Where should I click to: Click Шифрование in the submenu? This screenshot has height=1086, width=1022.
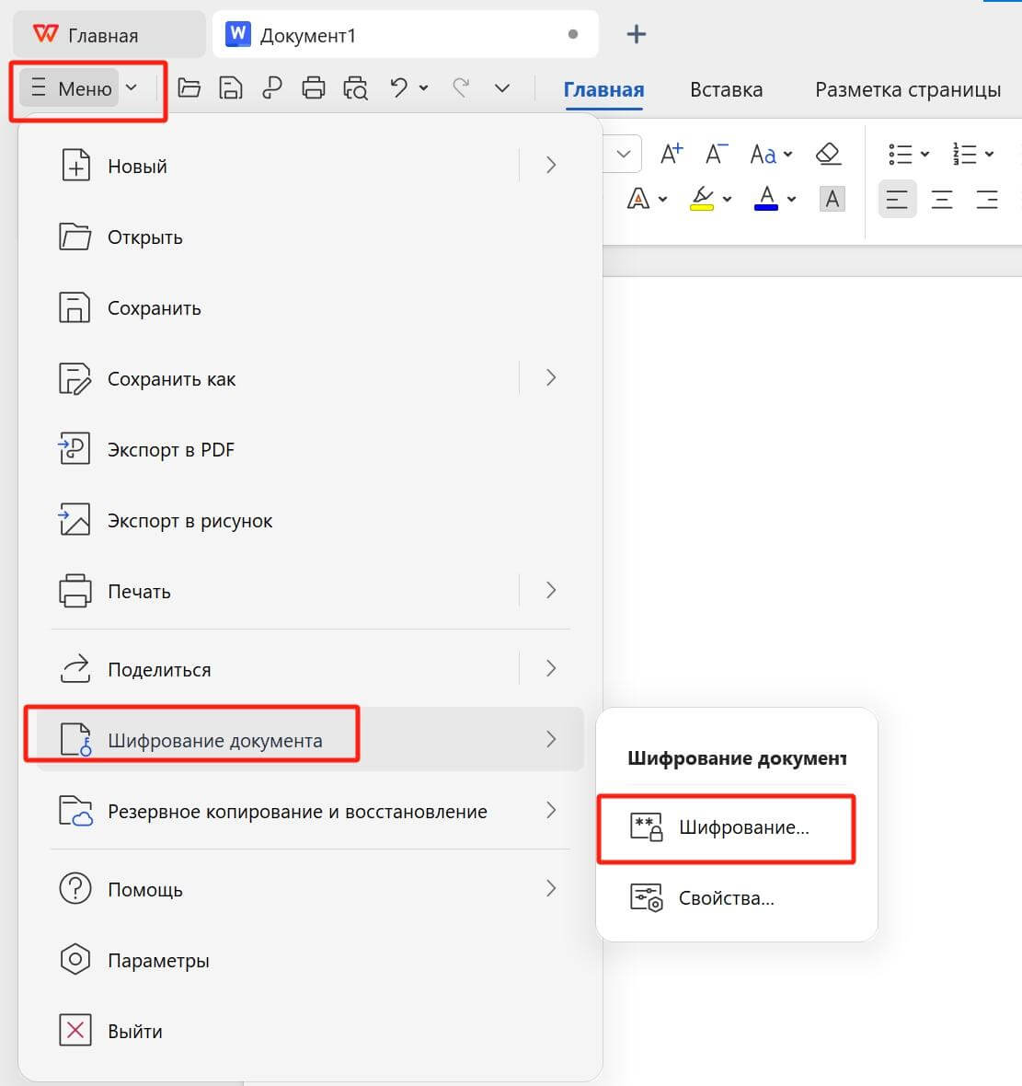[x=741, y=827]
